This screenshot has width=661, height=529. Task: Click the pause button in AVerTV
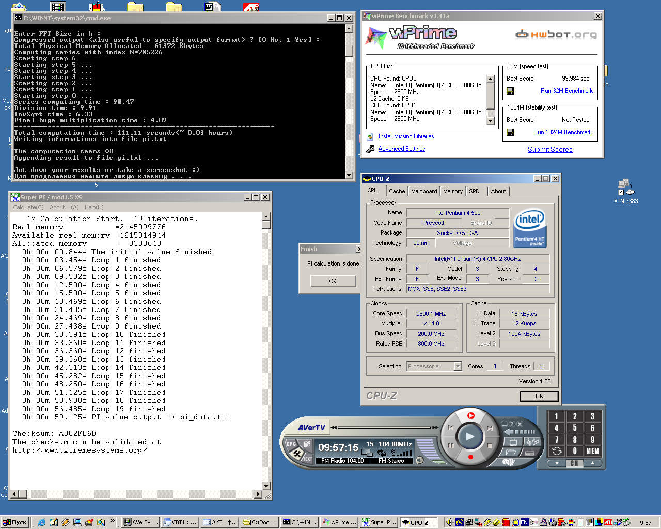[x=450, y=446]
